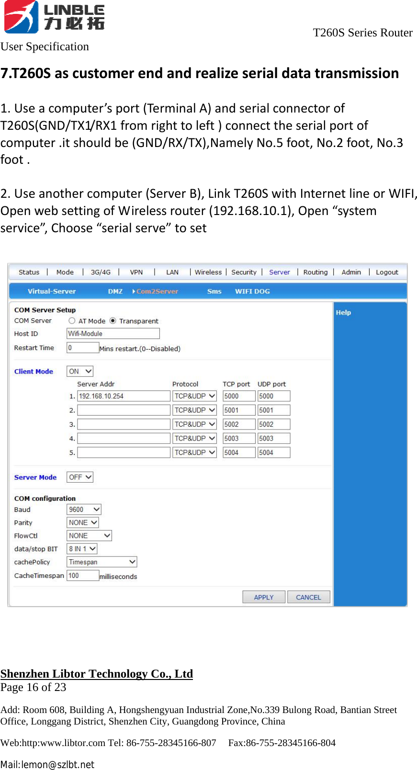Click the Server Addr 1 field 192.168.10.254
The width and height of the screenshot is (417, 770).
(x=124, y=396)
